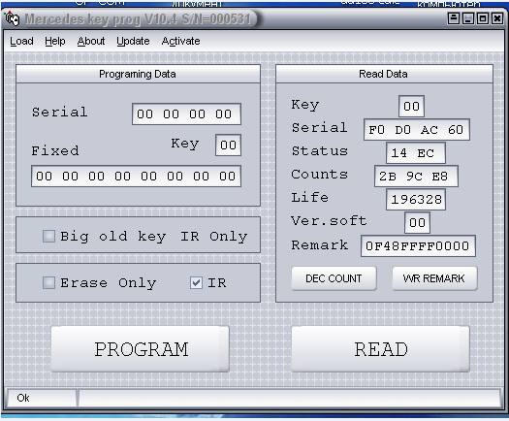Open the Activate menu
The image size is (509, 421).
(180, 41)
